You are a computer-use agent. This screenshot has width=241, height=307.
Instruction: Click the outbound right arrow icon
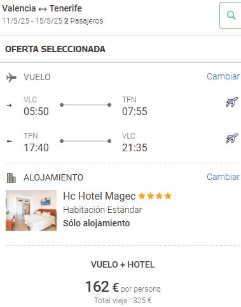coord(9,105)
